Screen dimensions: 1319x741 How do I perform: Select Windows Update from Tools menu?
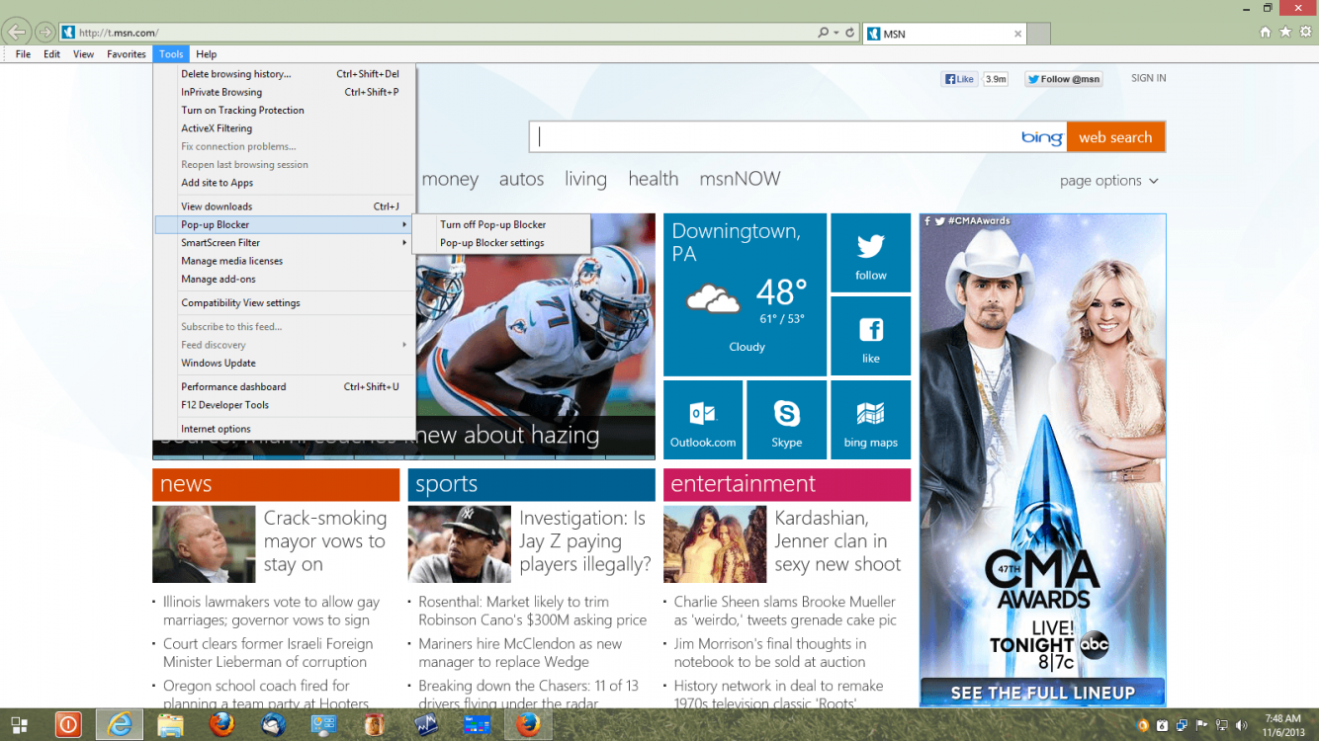[283, 363]
